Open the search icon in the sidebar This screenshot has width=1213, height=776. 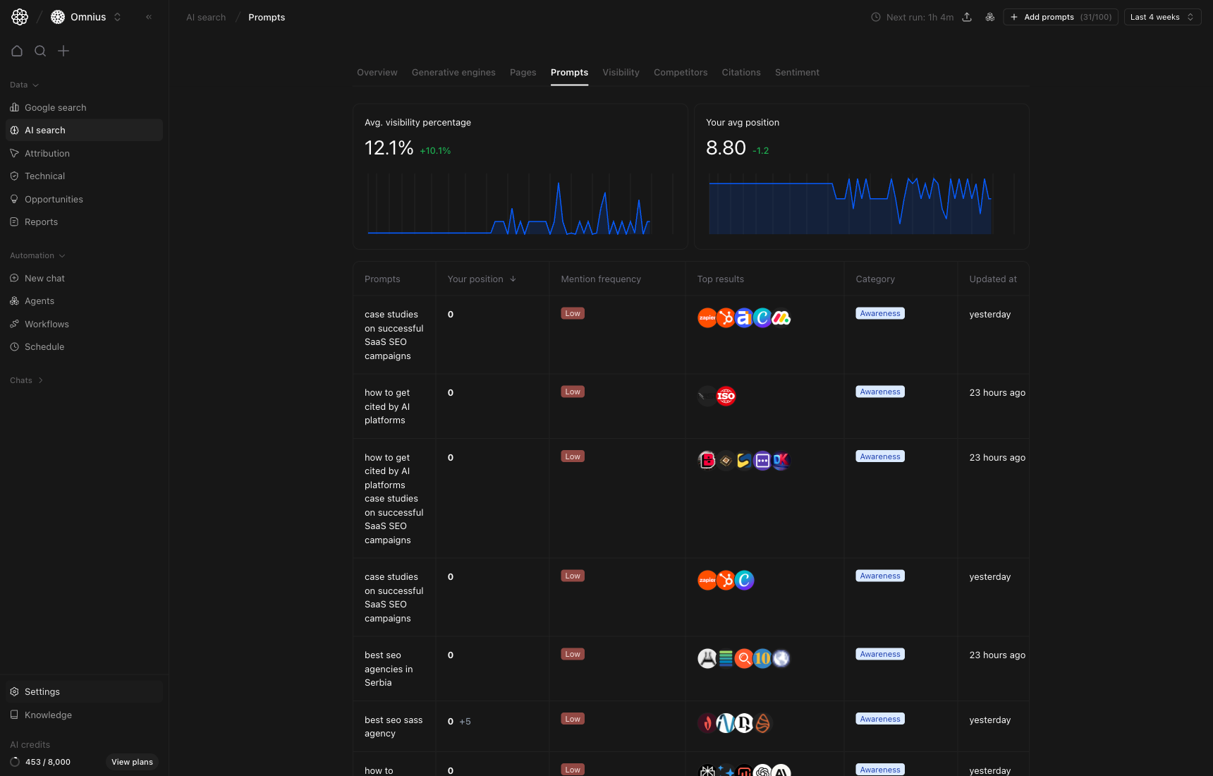tap(40, 51)
